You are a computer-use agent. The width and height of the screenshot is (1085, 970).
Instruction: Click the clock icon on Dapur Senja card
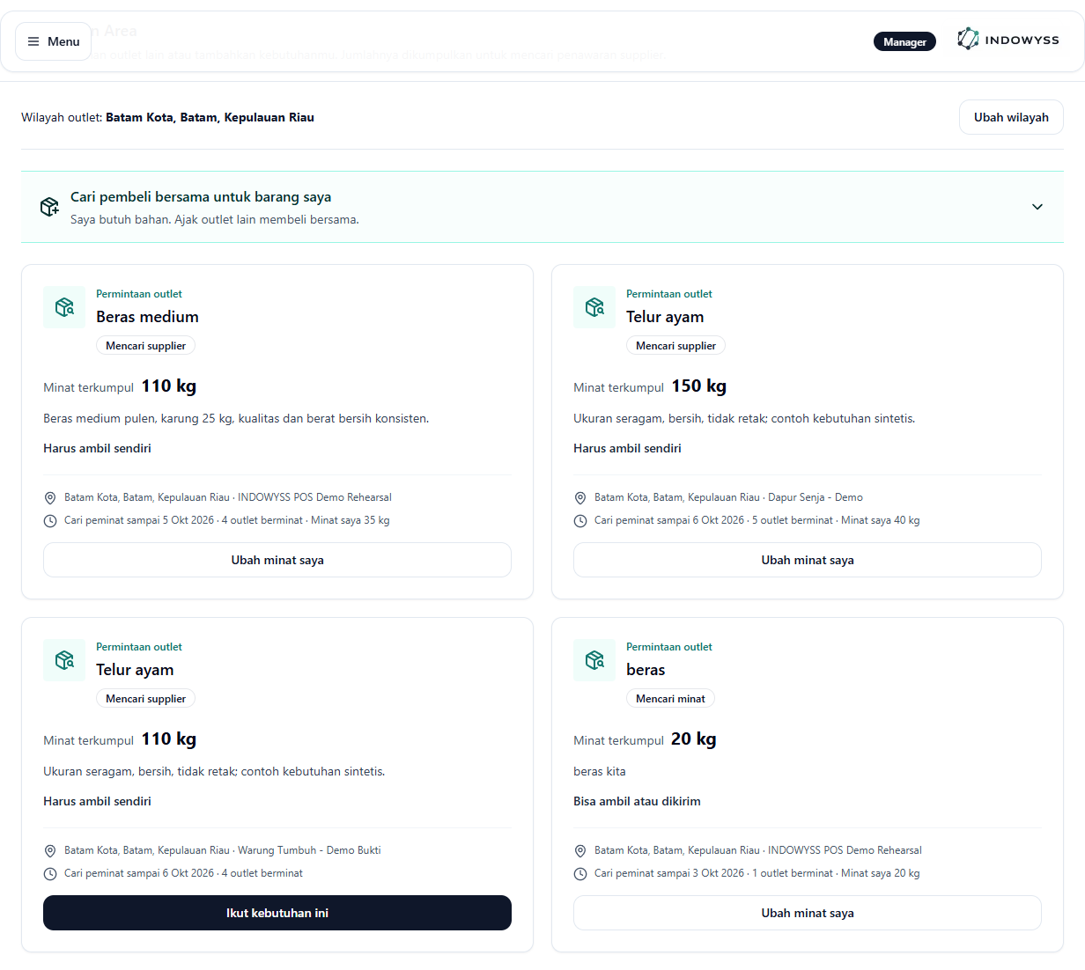(580, 521)
